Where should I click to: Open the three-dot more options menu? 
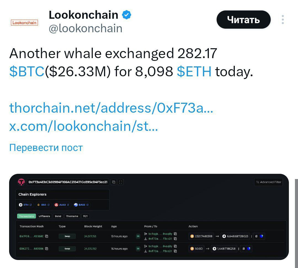(283, 20)
